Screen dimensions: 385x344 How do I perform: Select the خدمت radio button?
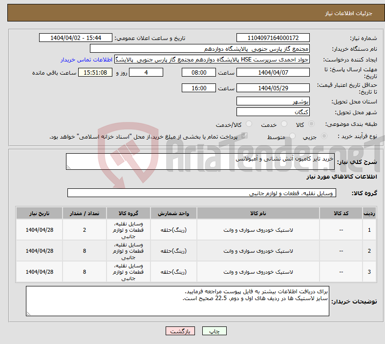284,124
